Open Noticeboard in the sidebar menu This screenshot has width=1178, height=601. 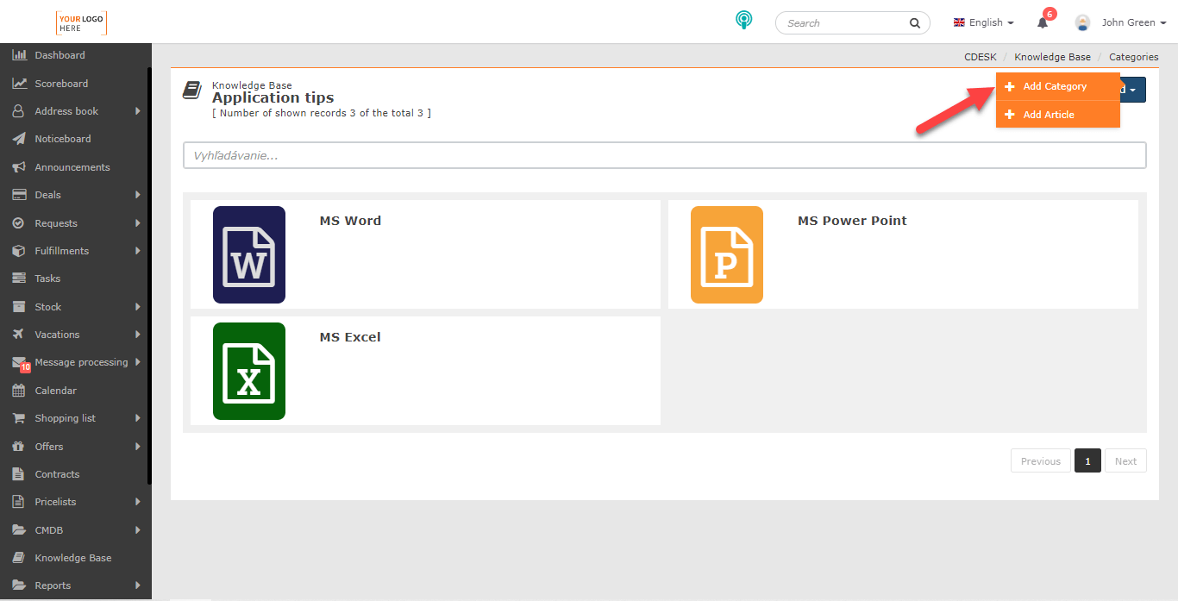point(63,139)
